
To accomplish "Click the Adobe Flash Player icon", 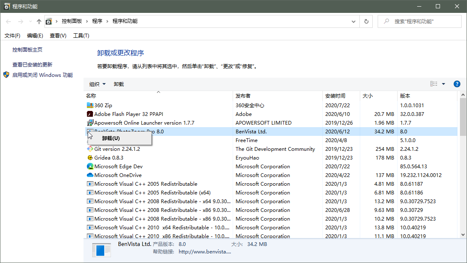I will coord(90,114).
